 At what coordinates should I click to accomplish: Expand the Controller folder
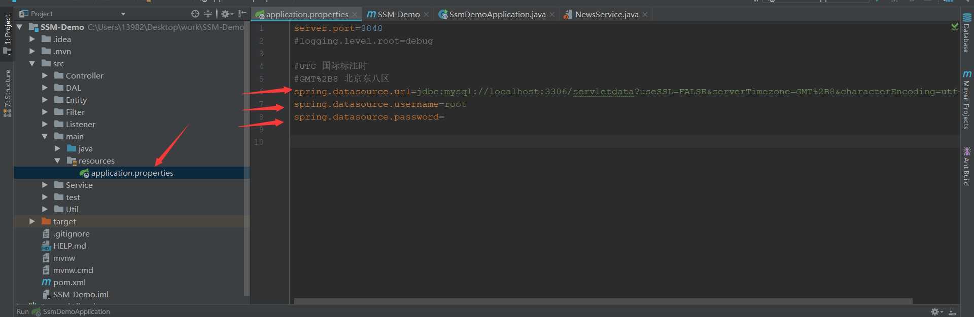[x=45, y=75]
